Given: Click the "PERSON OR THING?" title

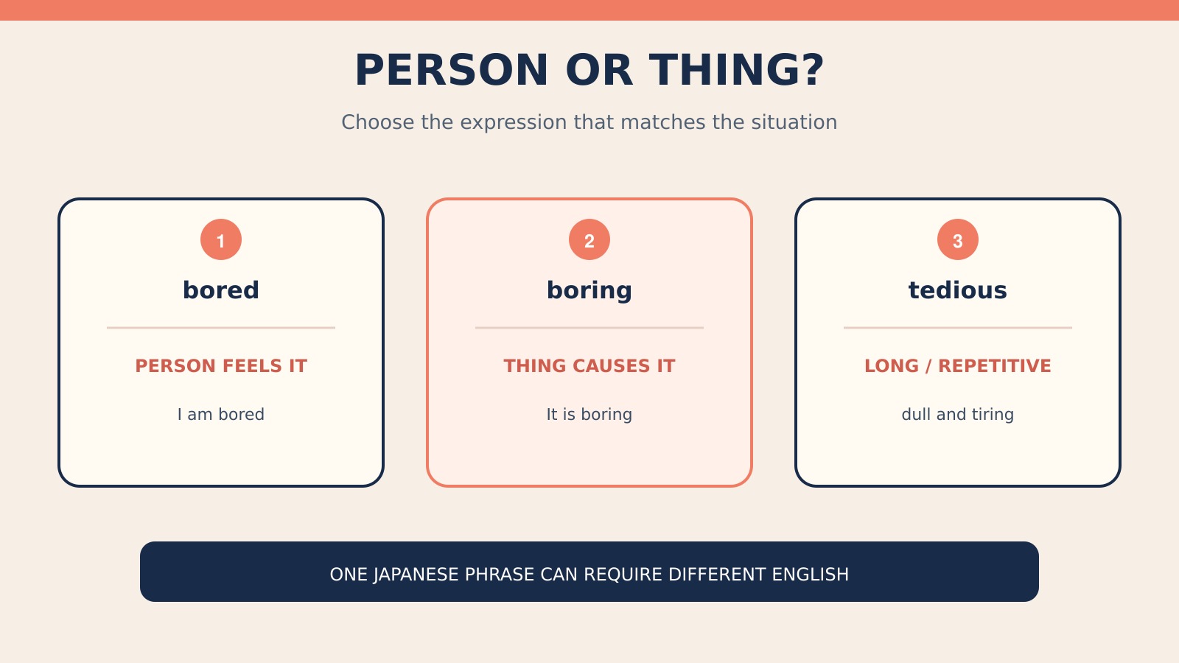Looking at the screenshot, I should (589, 70).
